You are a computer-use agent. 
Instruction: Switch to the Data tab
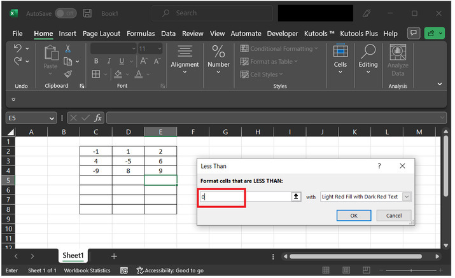[x=168, y=34]
